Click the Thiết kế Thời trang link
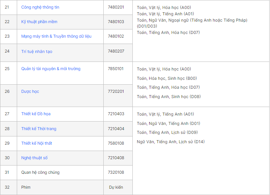Image resolution: width=270 pixels, height=195 pixels. click(x=39, y=129)
